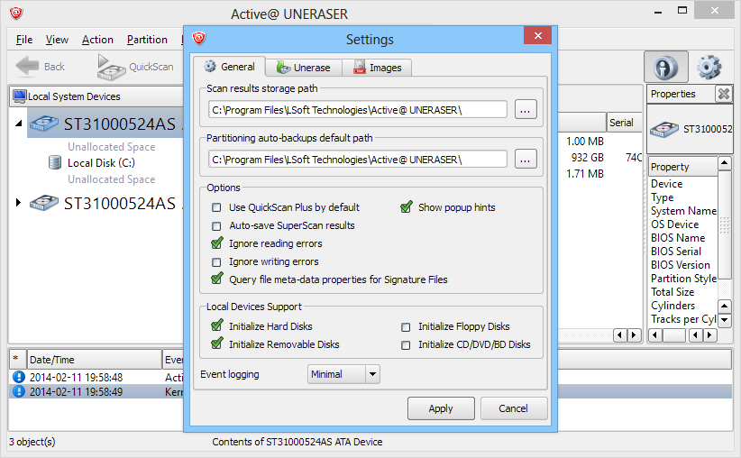Switch to the Unerase tab

[x=304, y=68]
